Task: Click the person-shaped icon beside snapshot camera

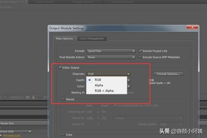Action: click(x=33, y=97)
